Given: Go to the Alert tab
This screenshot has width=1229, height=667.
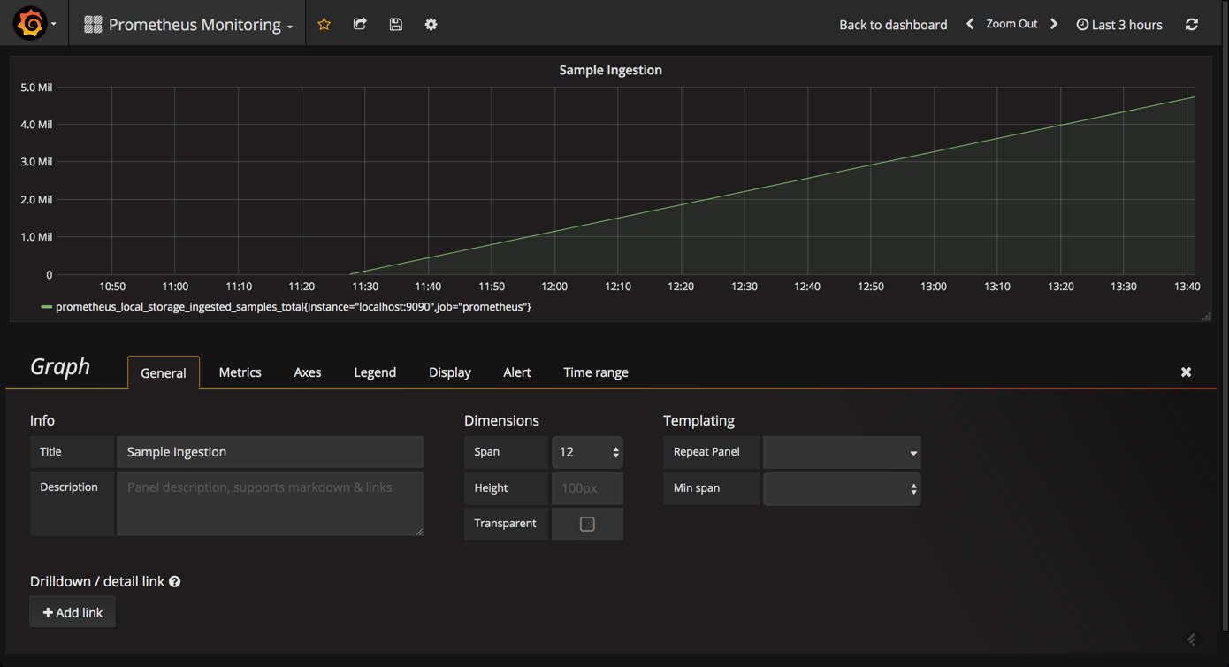Looking at the screenshot, I should 517,372.
